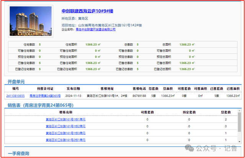Click the 已登记住宅套数 label

coord(25,69)
